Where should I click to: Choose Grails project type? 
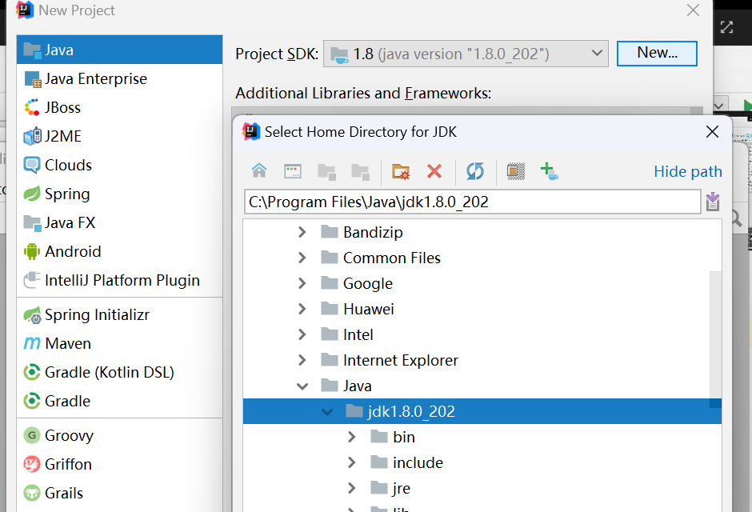coord(119,493)
